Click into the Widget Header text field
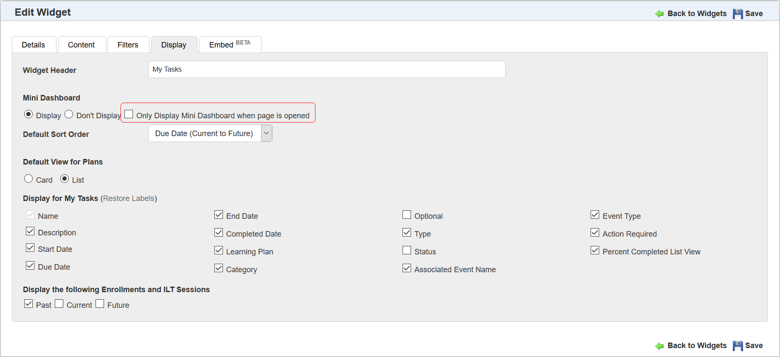Image resolution: width=780 pixels, height=357 pixels. pos(327,70)
